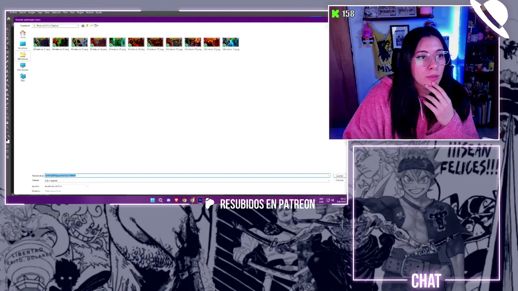Open the Windows Start menu
The height and width of the screenshot is (291, 518).
pyautogui.click(x=153, y=200)
